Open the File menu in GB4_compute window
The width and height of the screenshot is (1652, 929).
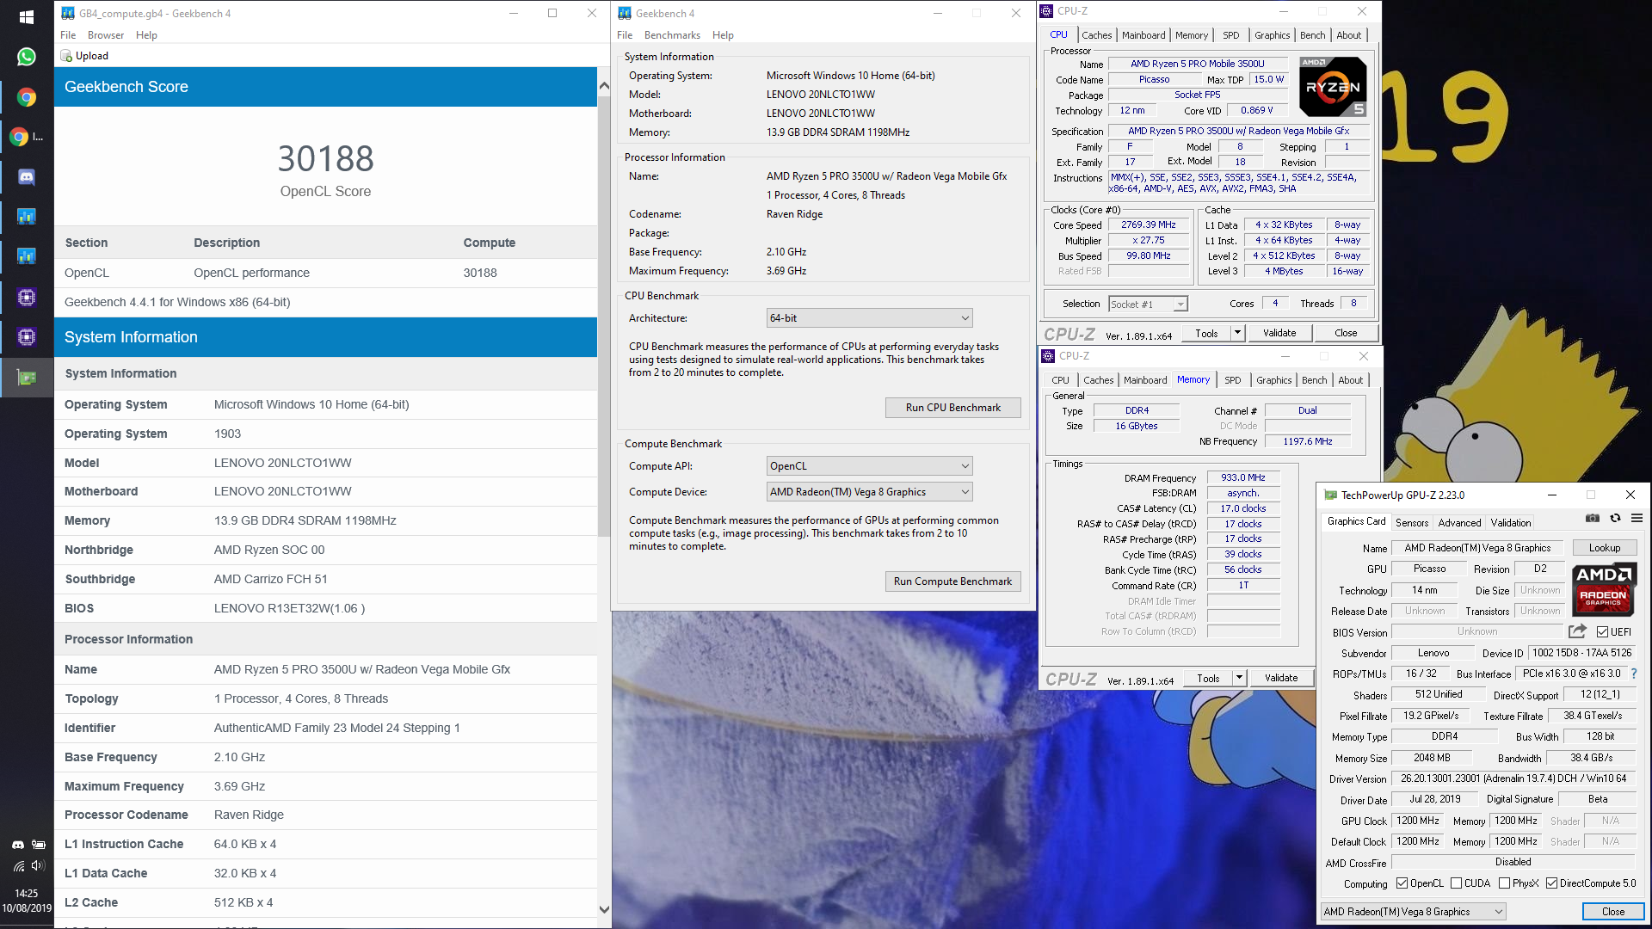[68, 35]
